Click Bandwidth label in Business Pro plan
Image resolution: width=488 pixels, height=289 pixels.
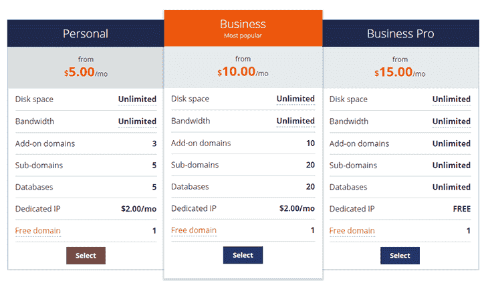pyautogui.click(x=349, y=121)
